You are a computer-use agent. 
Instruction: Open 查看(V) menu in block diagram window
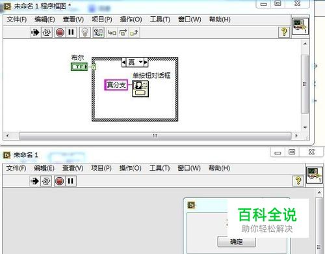click(73, 20)
